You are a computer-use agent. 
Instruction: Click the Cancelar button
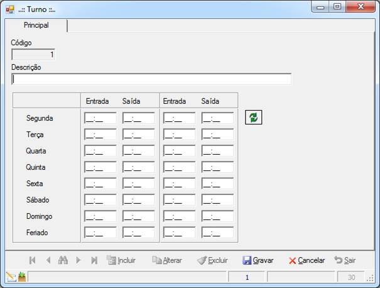point(307,260)
